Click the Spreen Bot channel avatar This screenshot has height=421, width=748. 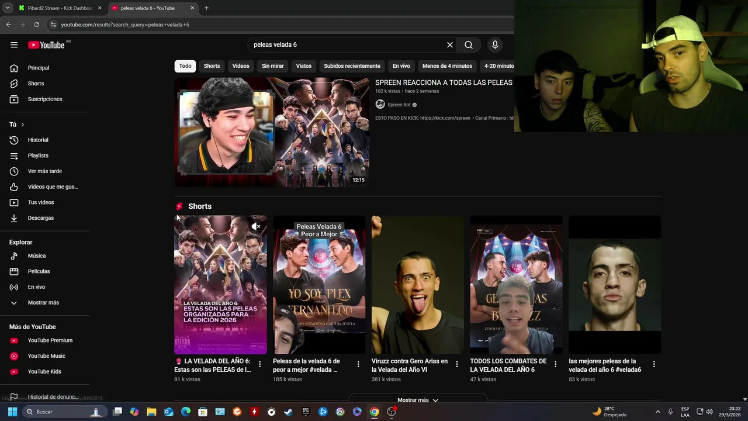coord(380,105)
